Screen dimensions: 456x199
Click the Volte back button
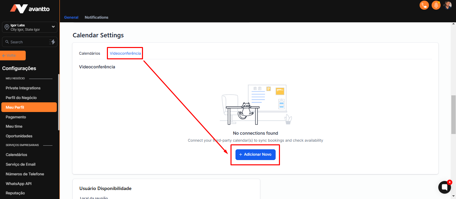point(14,55)
